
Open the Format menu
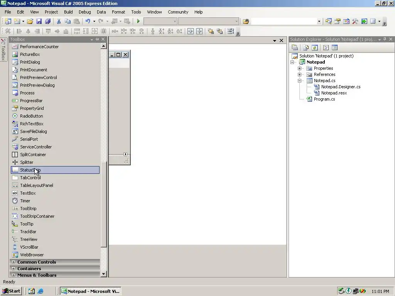coord(118,12)
